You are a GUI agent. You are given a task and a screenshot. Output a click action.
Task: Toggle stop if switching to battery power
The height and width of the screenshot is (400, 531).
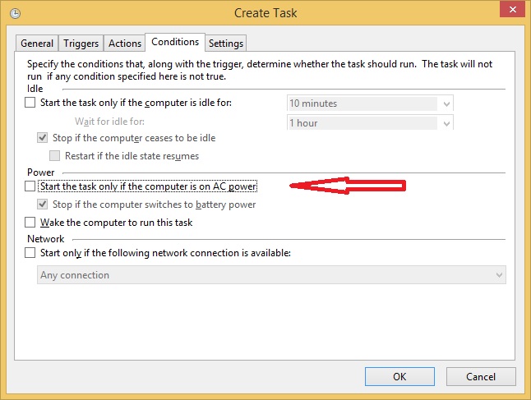42,204
